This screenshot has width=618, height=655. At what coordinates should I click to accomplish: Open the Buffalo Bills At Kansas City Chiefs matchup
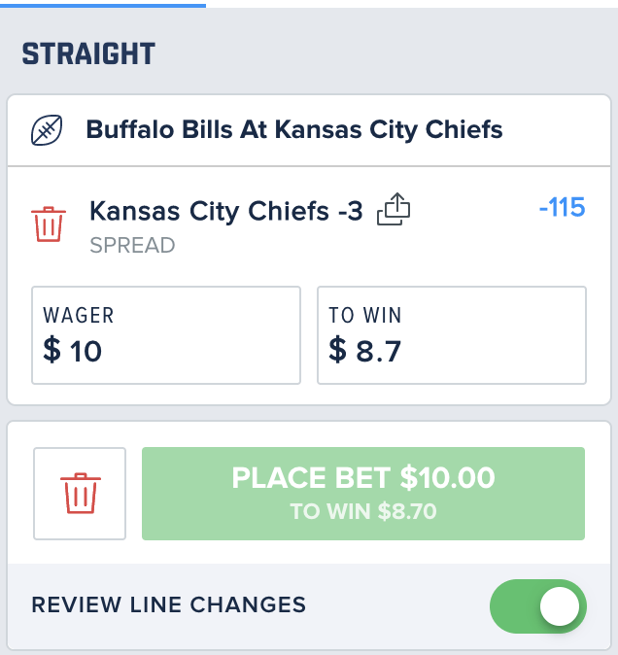pyautogui.click(x=294, y=129)
